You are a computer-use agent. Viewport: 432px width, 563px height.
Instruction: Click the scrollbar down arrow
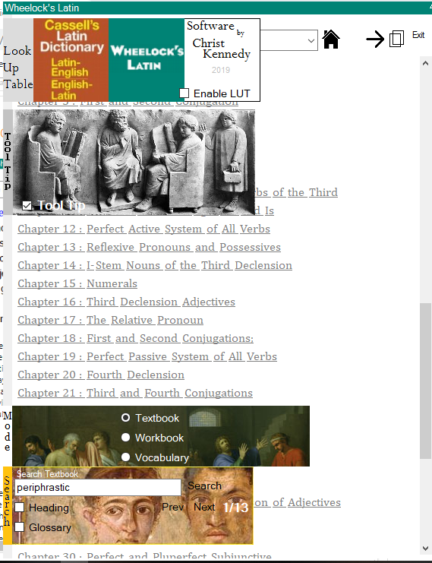[425, 549]
